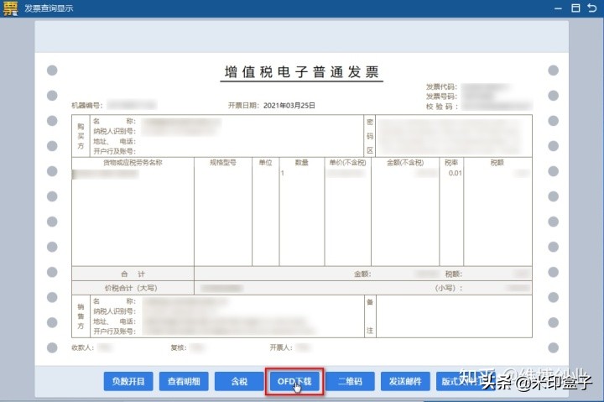Click the 负数开具 button

128,381
